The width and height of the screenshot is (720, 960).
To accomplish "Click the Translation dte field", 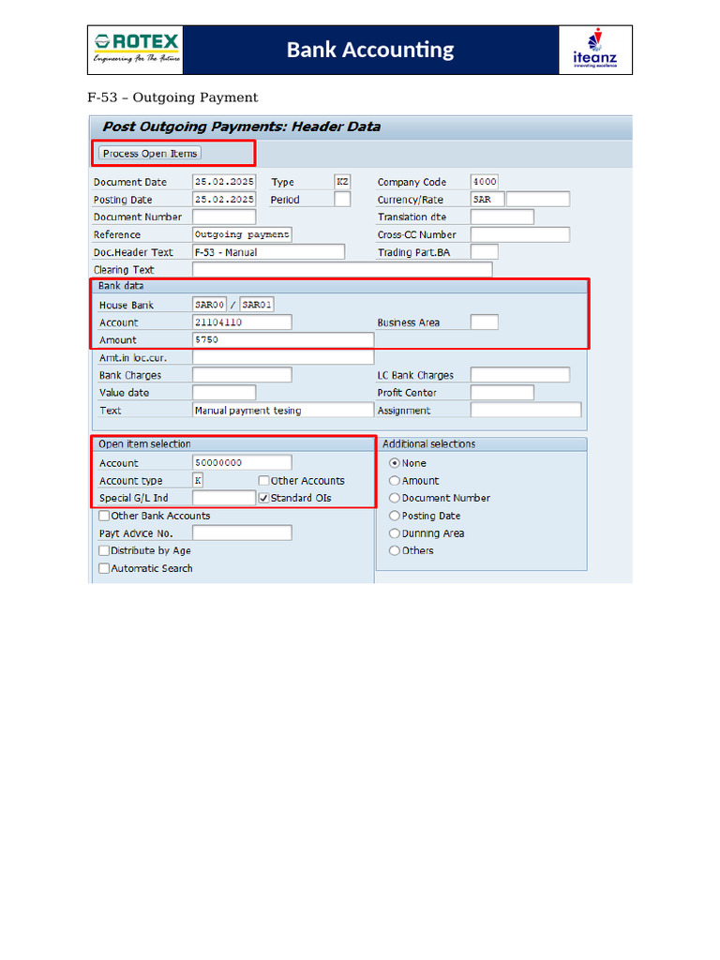I will [x=502, y=217].
